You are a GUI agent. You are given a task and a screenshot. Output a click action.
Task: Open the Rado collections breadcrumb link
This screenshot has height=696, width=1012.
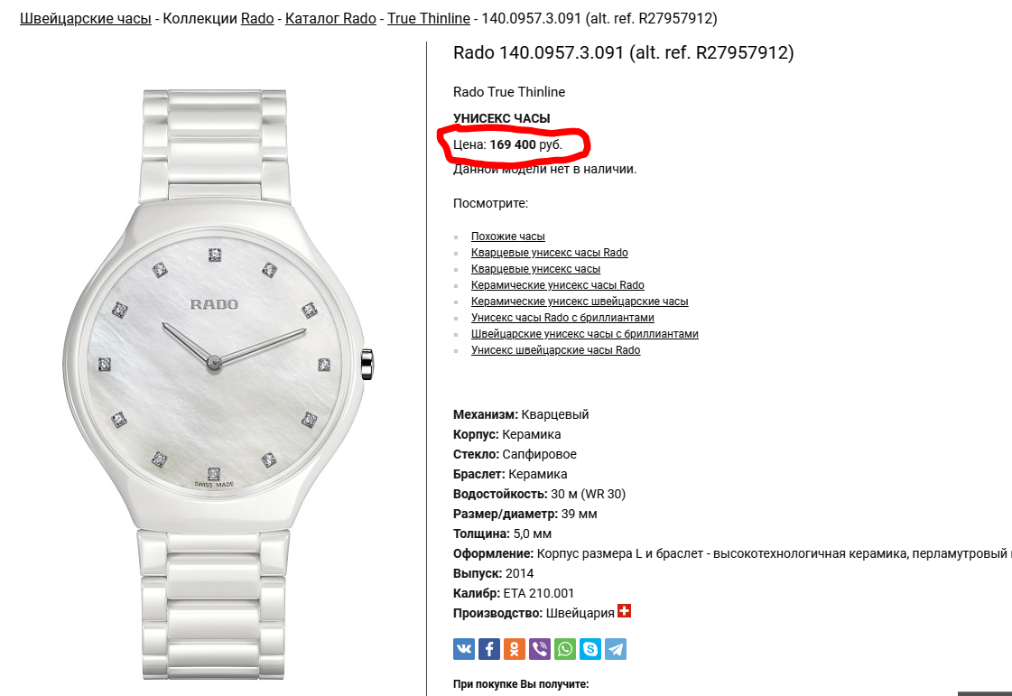(x=257, y=19)
